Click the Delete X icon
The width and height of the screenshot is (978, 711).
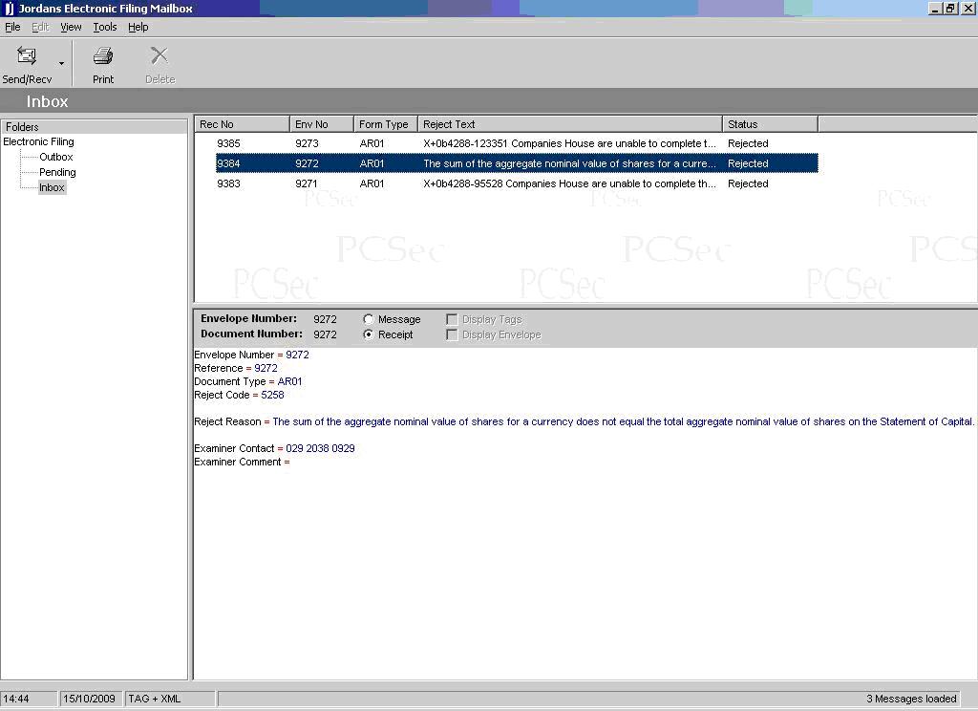coord(159,56)
